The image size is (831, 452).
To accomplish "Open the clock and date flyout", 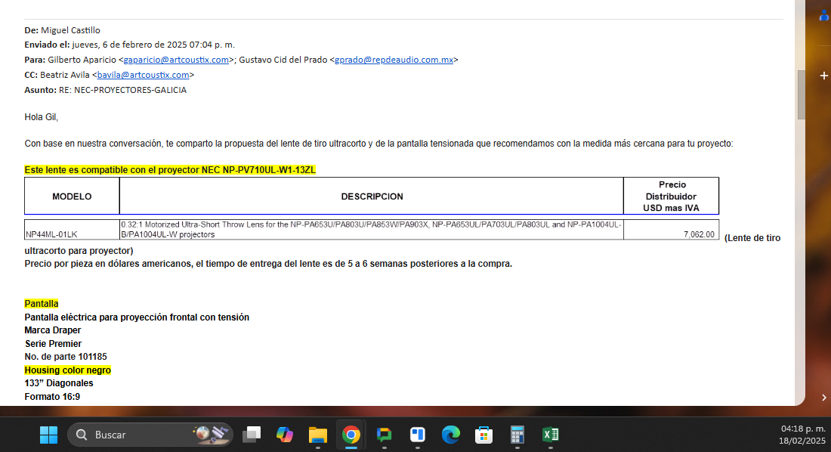I will 802,435.
